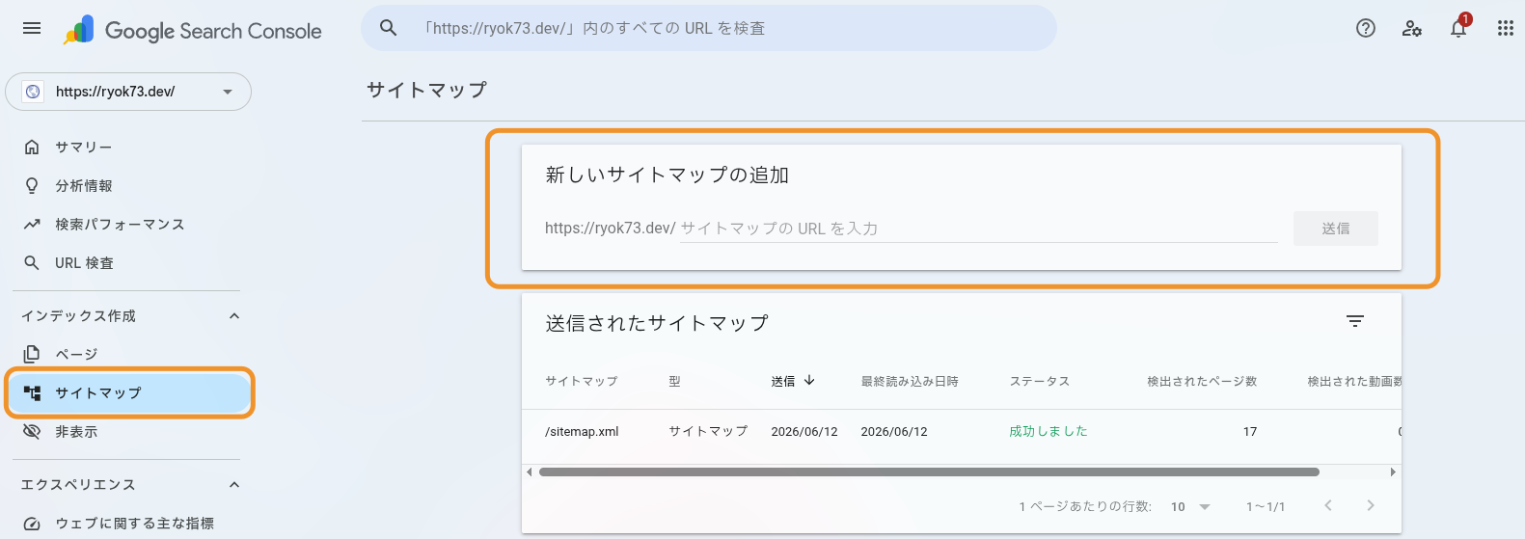
Task: Click the gauge icon for ウェブに関する主な指標
Action: coord(32,524)
